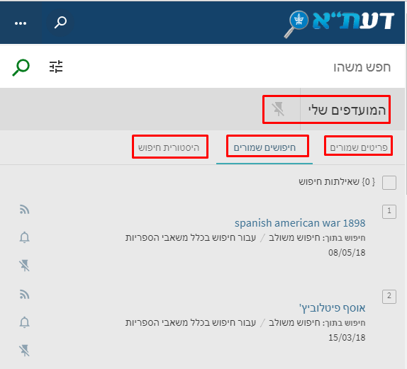
Task: Switch to היסטורית חיפוש tab
Action: (169, 147)
